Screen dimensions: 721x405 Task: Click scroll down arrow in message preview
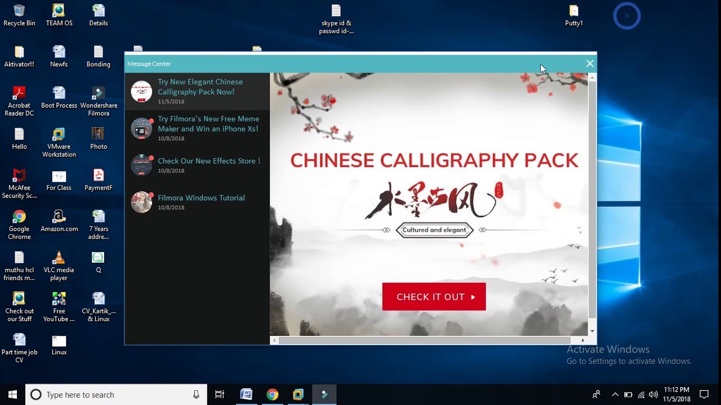click(x=592, y=331)
